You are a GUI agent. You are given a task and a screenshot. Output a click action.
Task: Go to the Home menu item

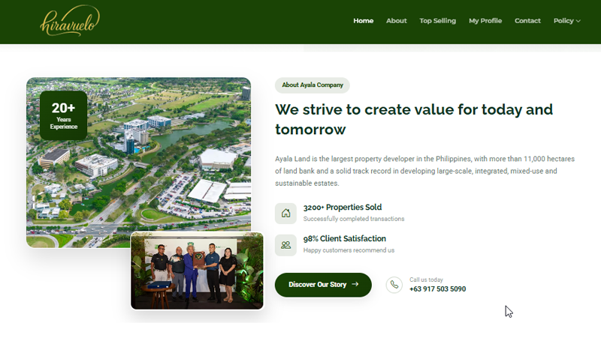click(363, 21)
